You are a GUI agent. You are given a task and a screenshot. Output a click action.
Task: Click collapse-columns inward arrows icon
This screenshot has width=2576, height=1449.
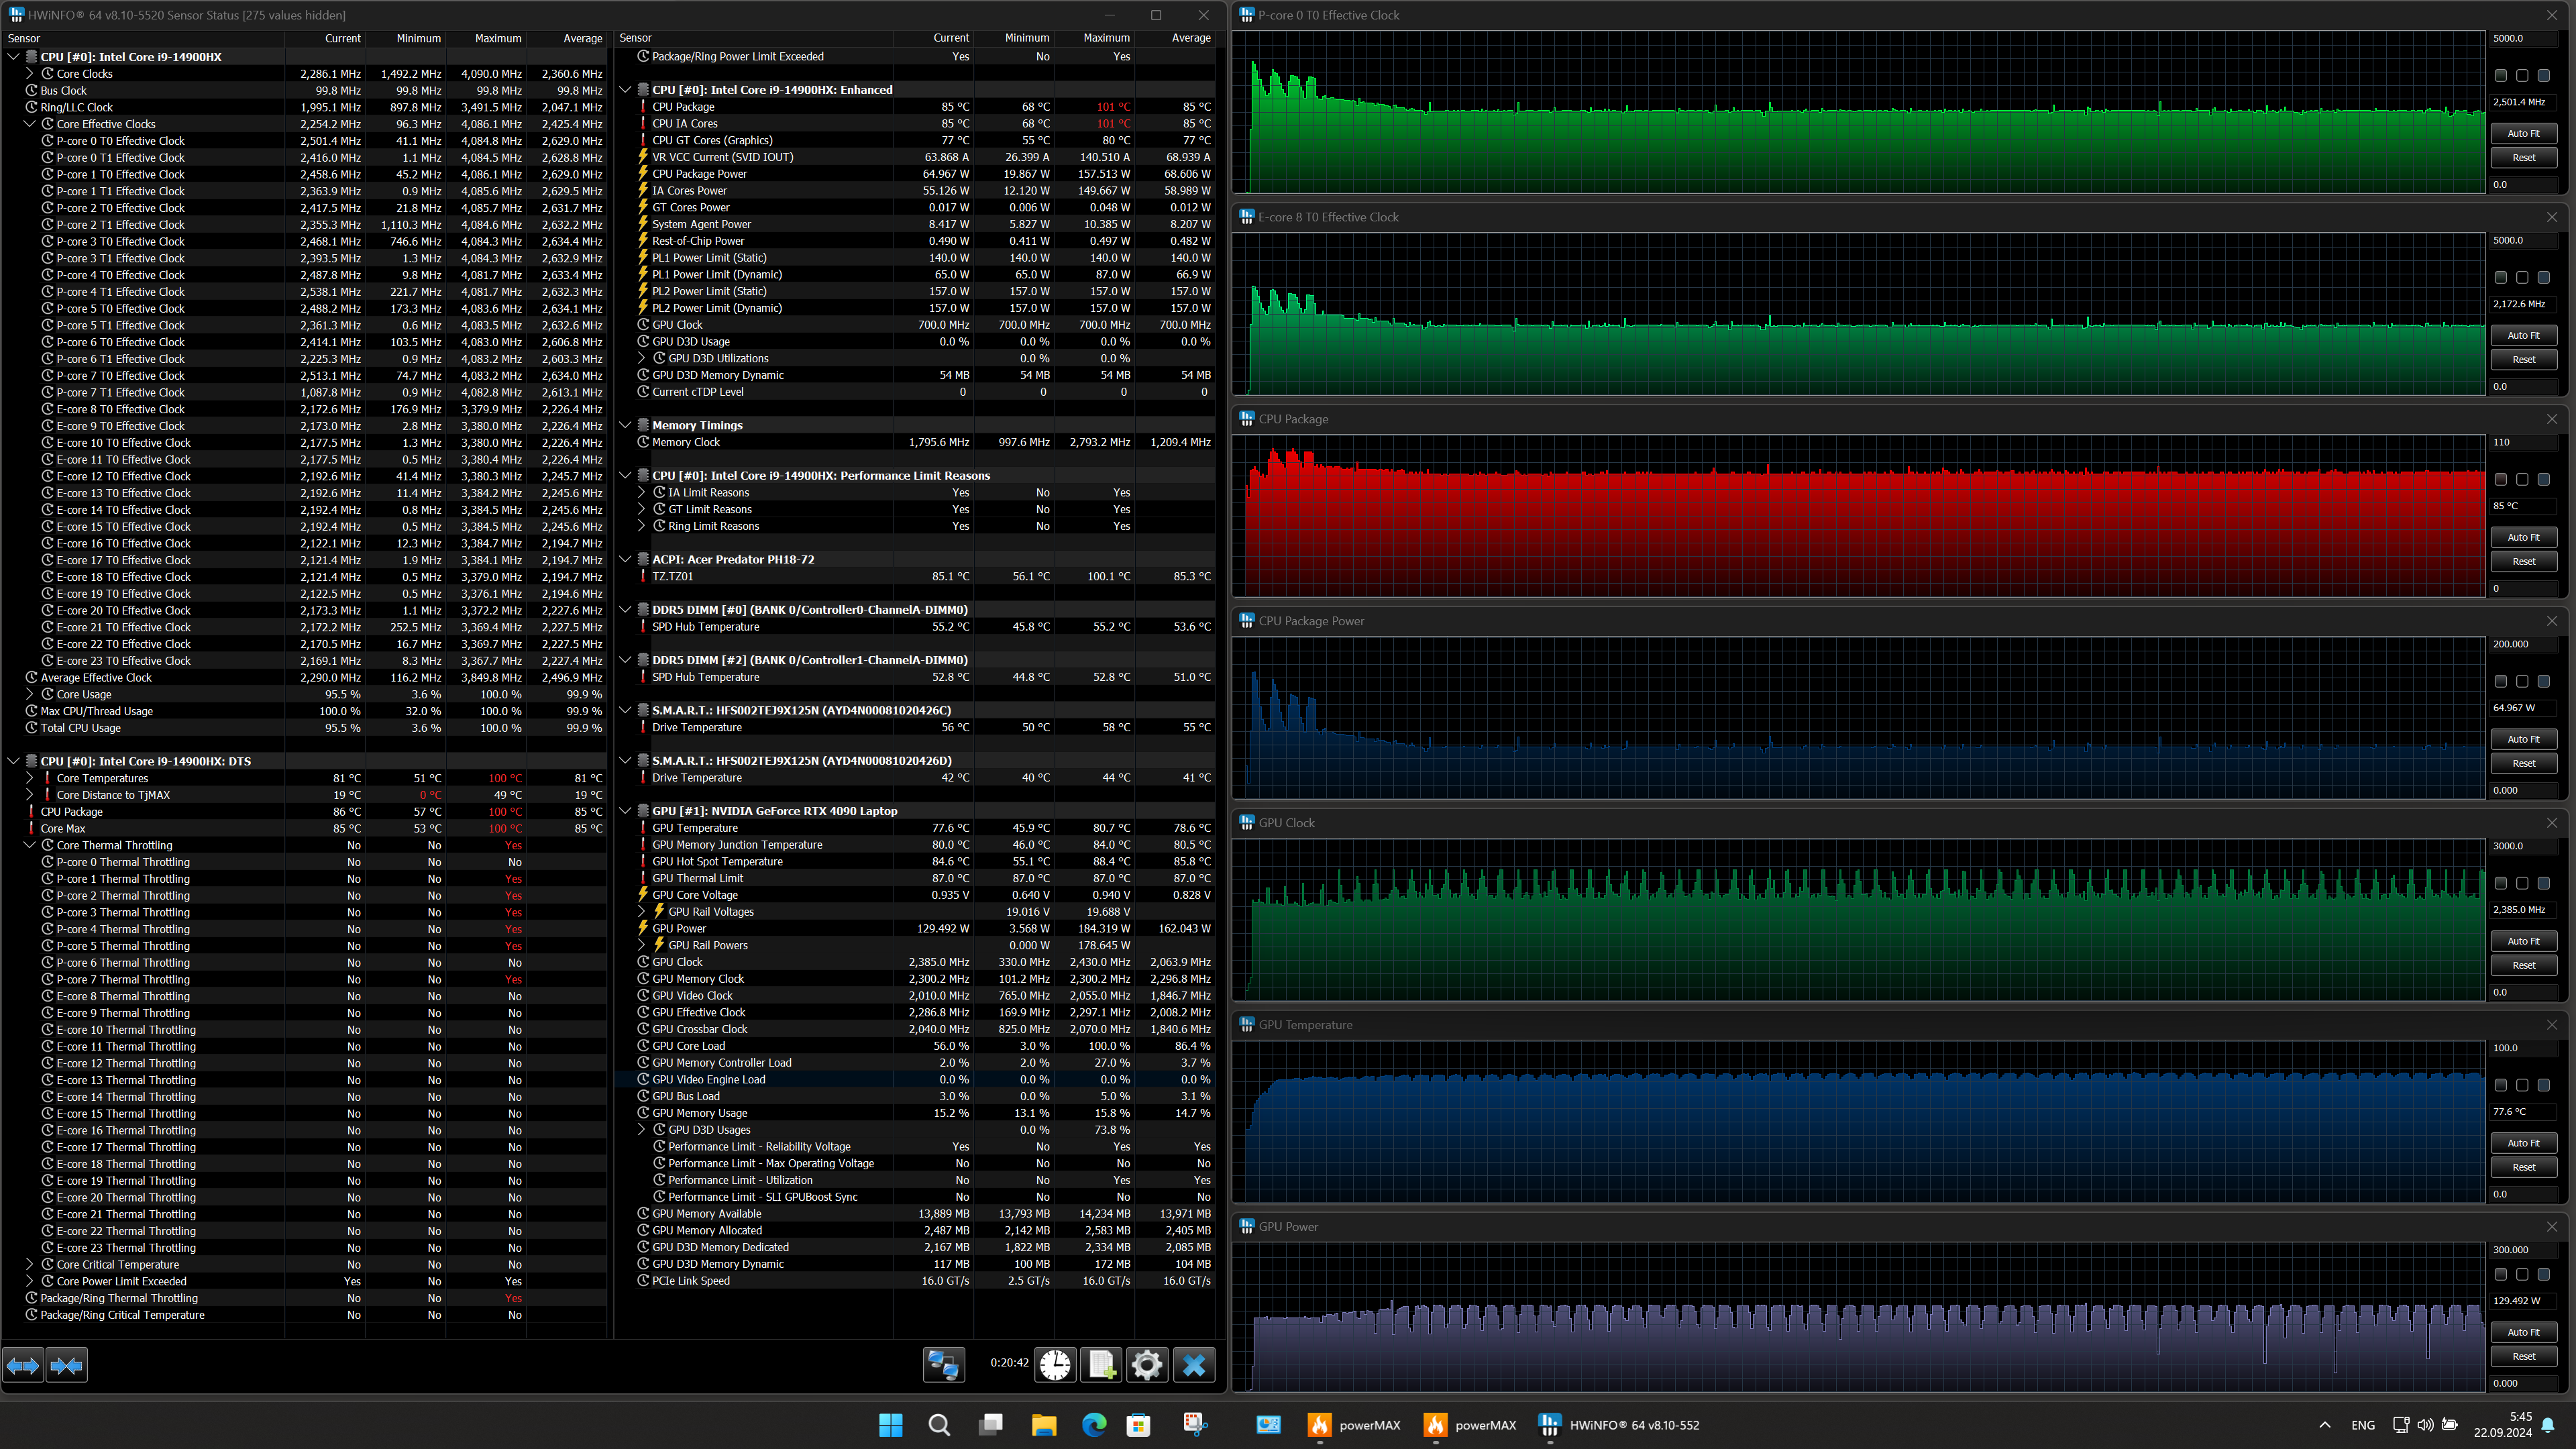pyautogui.click(x=66, y=1365)
